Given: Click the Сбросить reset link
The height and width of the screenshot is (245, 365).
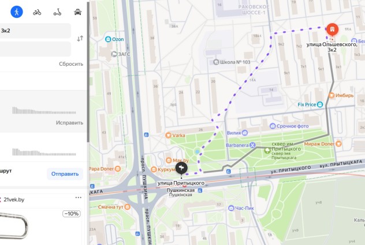Looking at the screenshot, I should click(x=71, y=64).
